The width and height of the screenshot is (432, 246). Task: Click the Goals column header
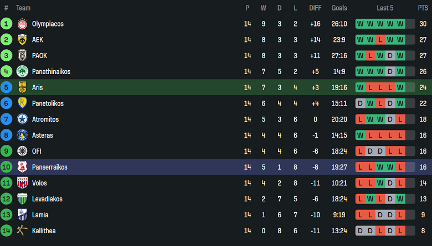pos(339,8)
